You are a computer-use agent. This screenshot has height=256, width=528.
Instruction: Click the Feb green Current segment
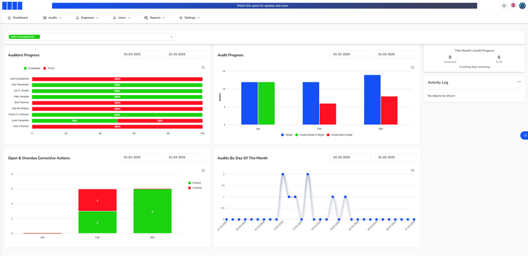pyautogui.click(x=97, y=222)
